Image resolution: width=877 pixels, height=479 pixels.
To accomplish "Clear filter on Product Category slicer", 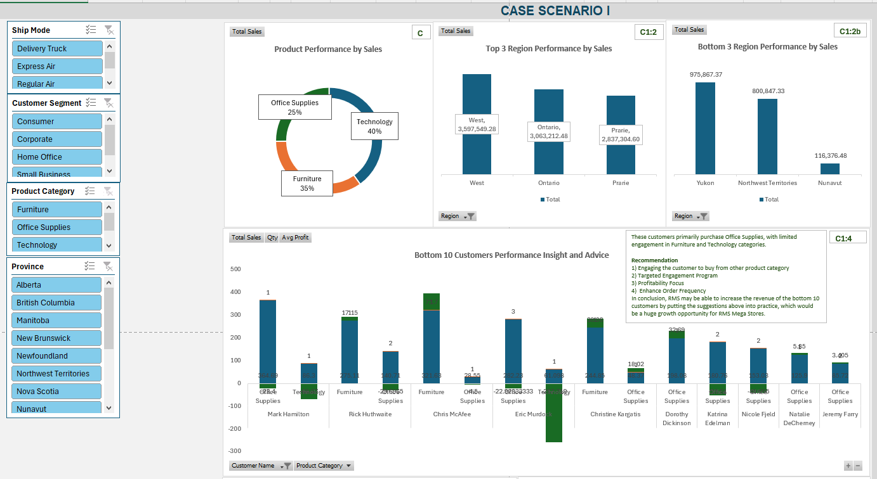I will coord(109,191).
